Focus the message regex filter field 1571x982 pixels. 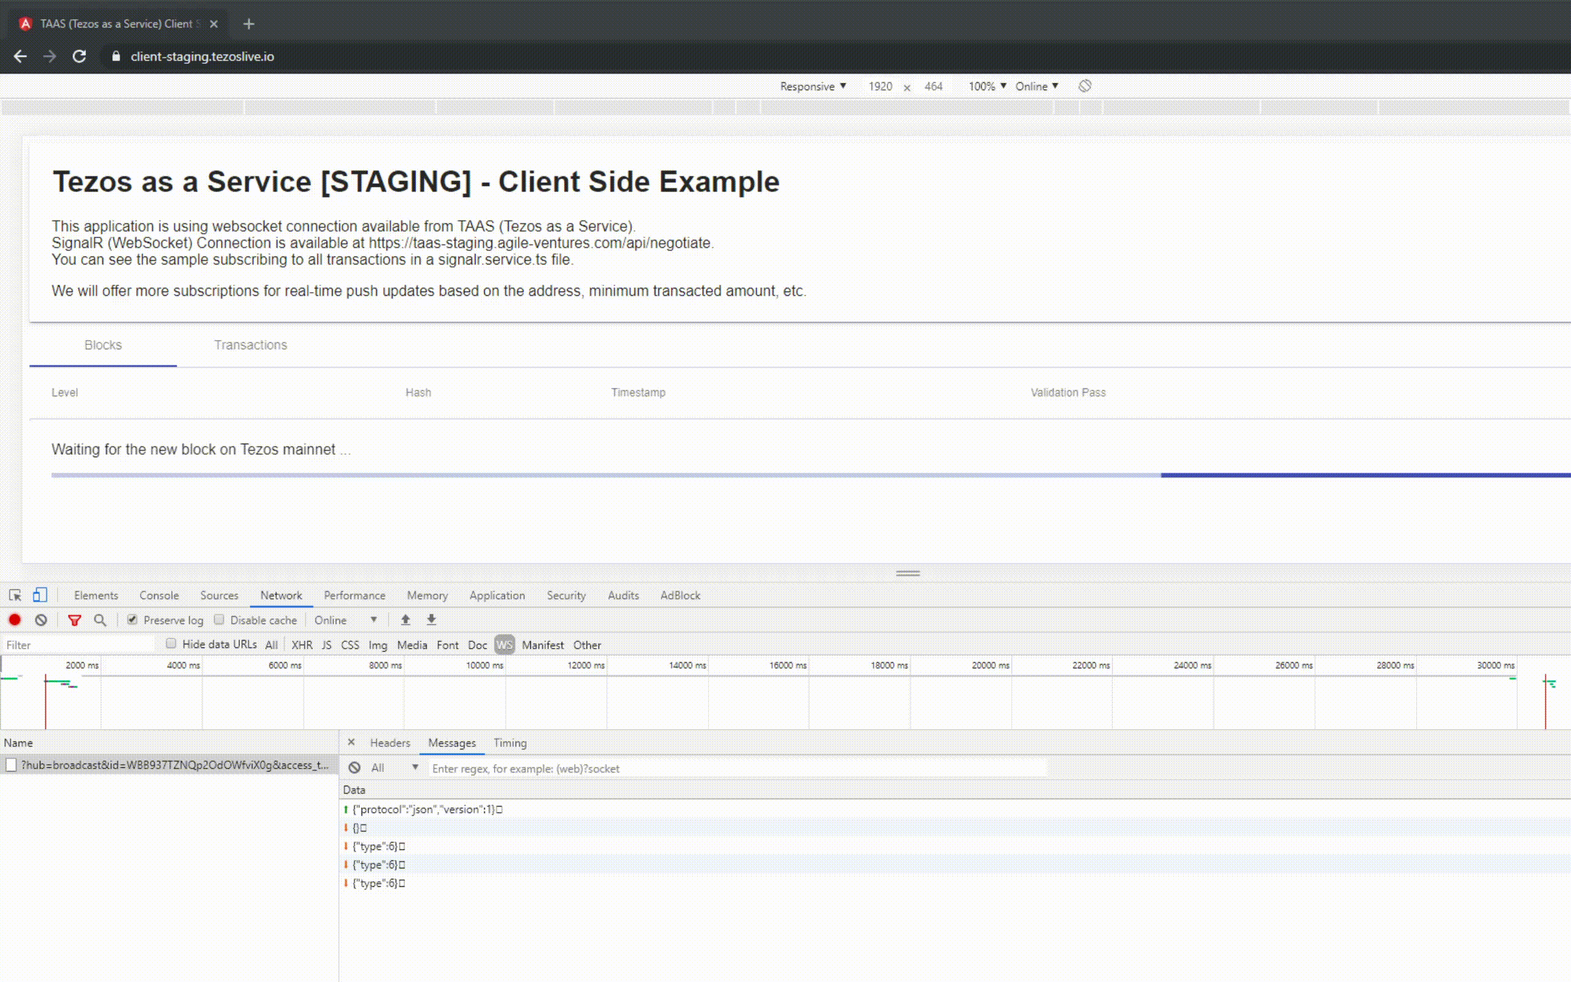[738, 768]
